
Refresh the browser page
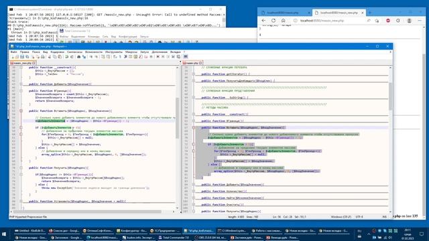tap(273, 21)
